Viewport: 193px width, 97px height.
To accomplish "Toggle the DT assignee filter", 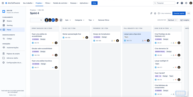I will [53, 20].
